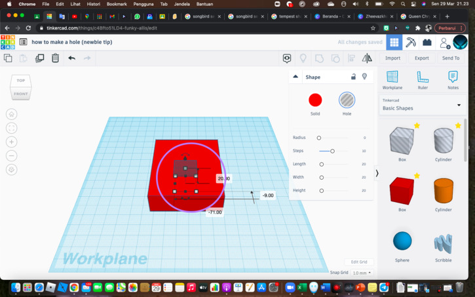Click the TOP face of the view cube
This screenshot has height=297, width=475.
(20, 81)
